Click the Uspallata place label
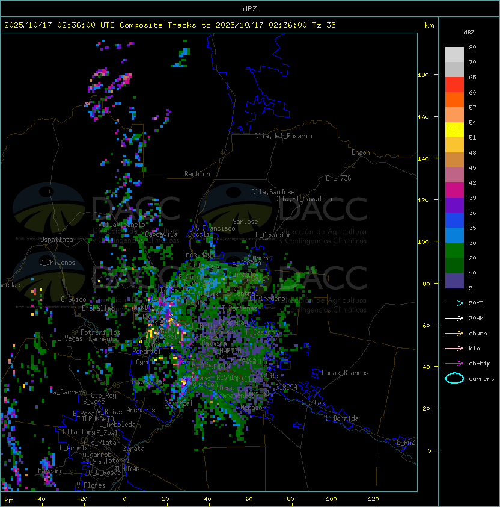The height and width of the screenshot is (507, 500). [x=56, y=240]
